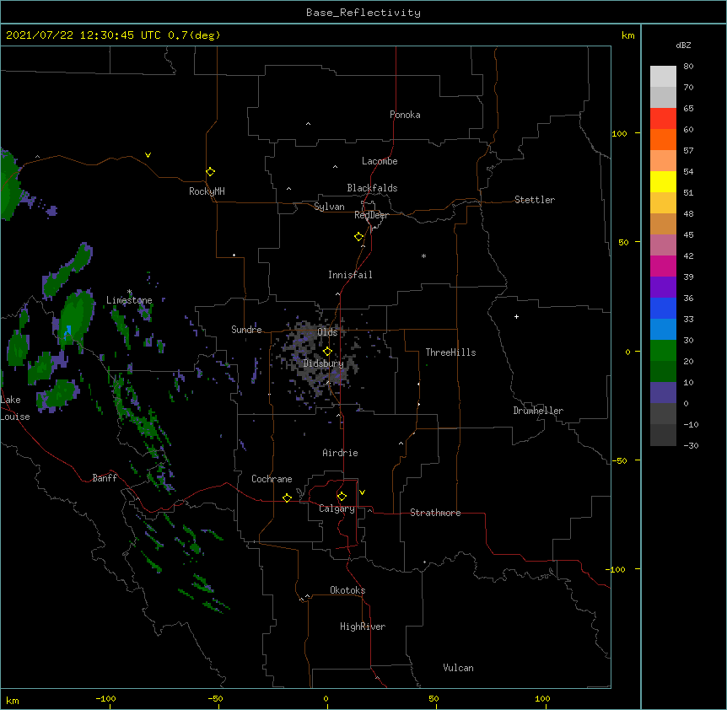Click the HighRiver label
This screenshot has width=727, height=710.
click(363, 627)
